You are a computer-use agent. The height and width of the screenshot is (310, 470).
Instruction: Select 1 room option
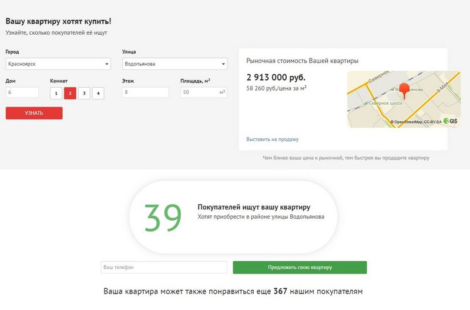pos(56,93)
